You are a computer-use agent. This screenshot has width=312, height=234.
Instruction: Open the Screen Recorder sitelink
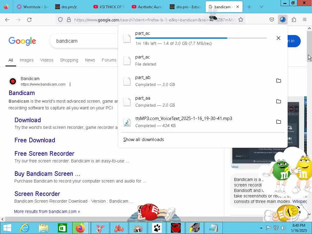37,194
